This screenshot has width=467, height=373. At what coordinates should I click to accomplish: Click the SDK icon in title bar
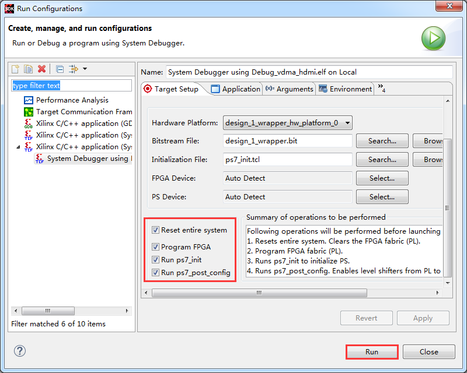(9, 9)
